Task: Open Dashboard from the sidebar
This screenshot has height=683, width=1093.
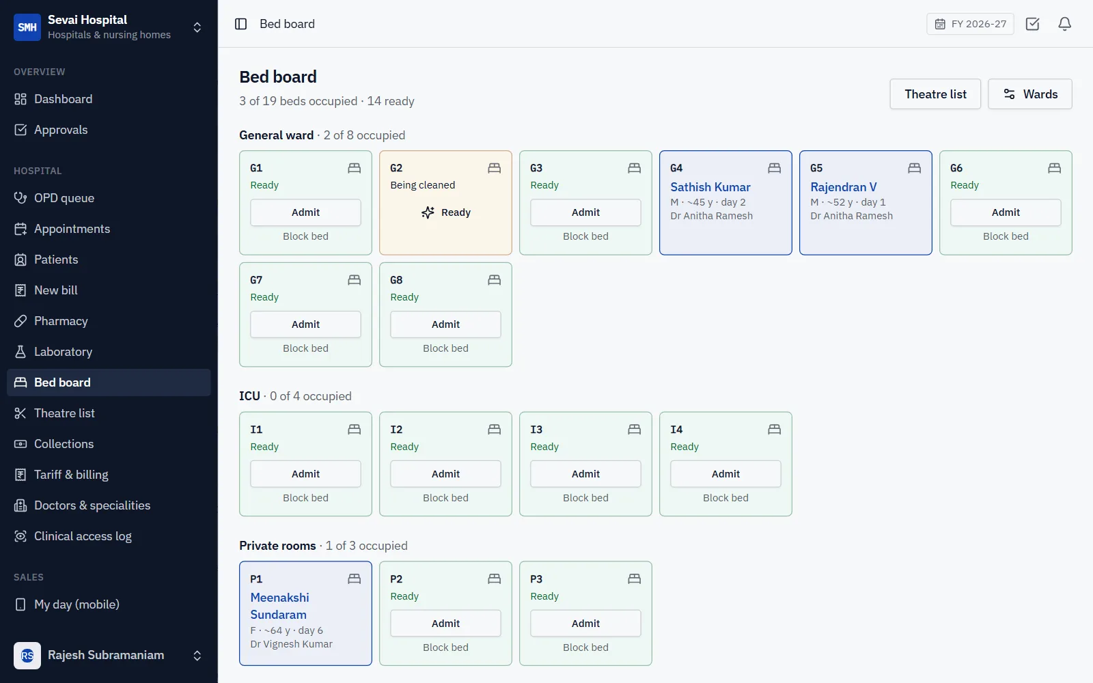Action: (109, 99)
